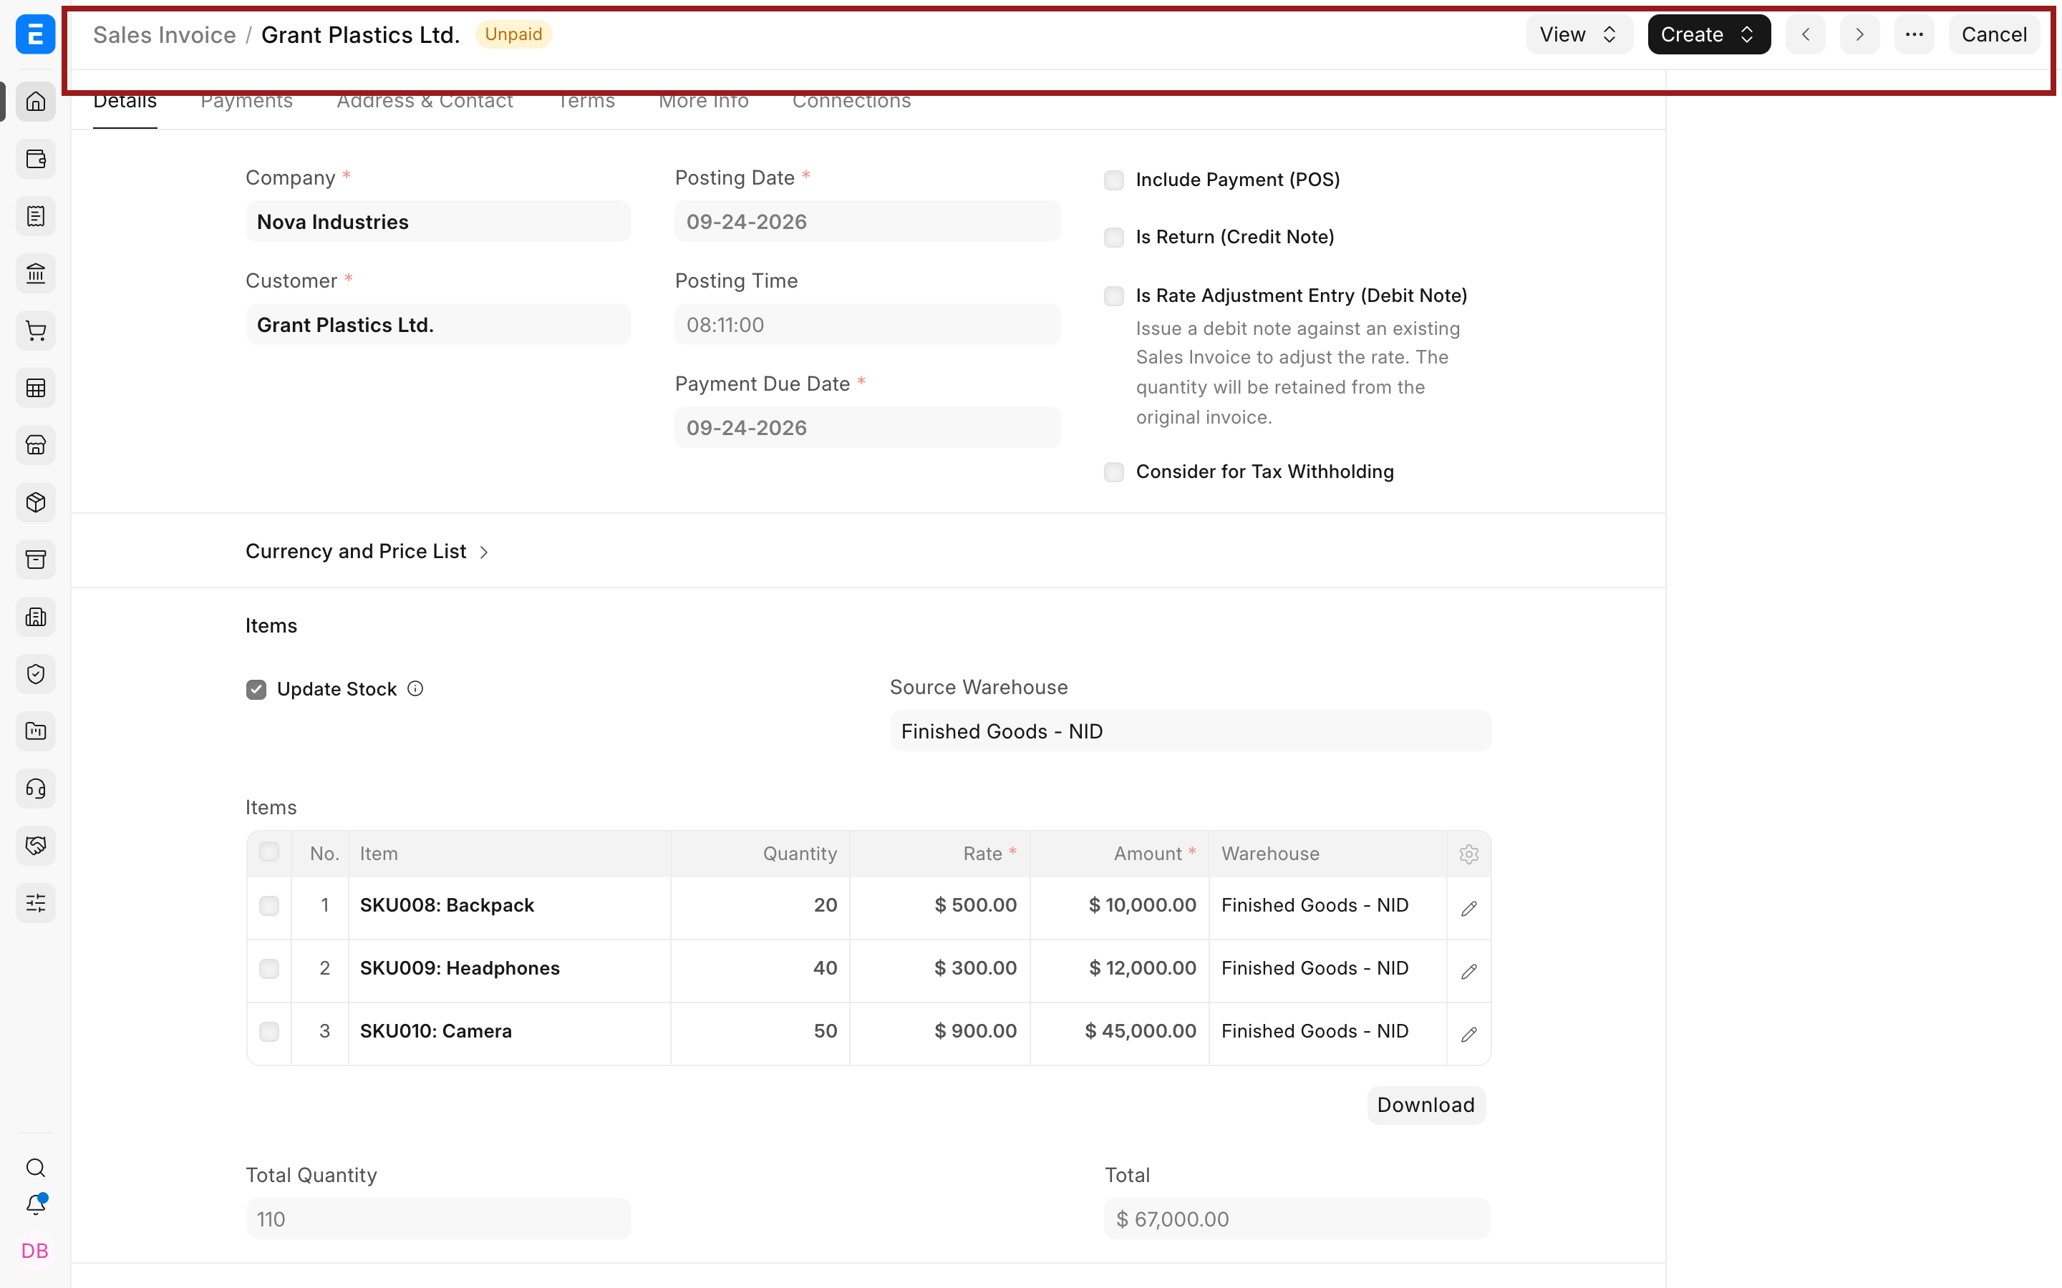
Task: Edit the SKU009: Headphones row pencil
Action: click(x=1469, y=971)
